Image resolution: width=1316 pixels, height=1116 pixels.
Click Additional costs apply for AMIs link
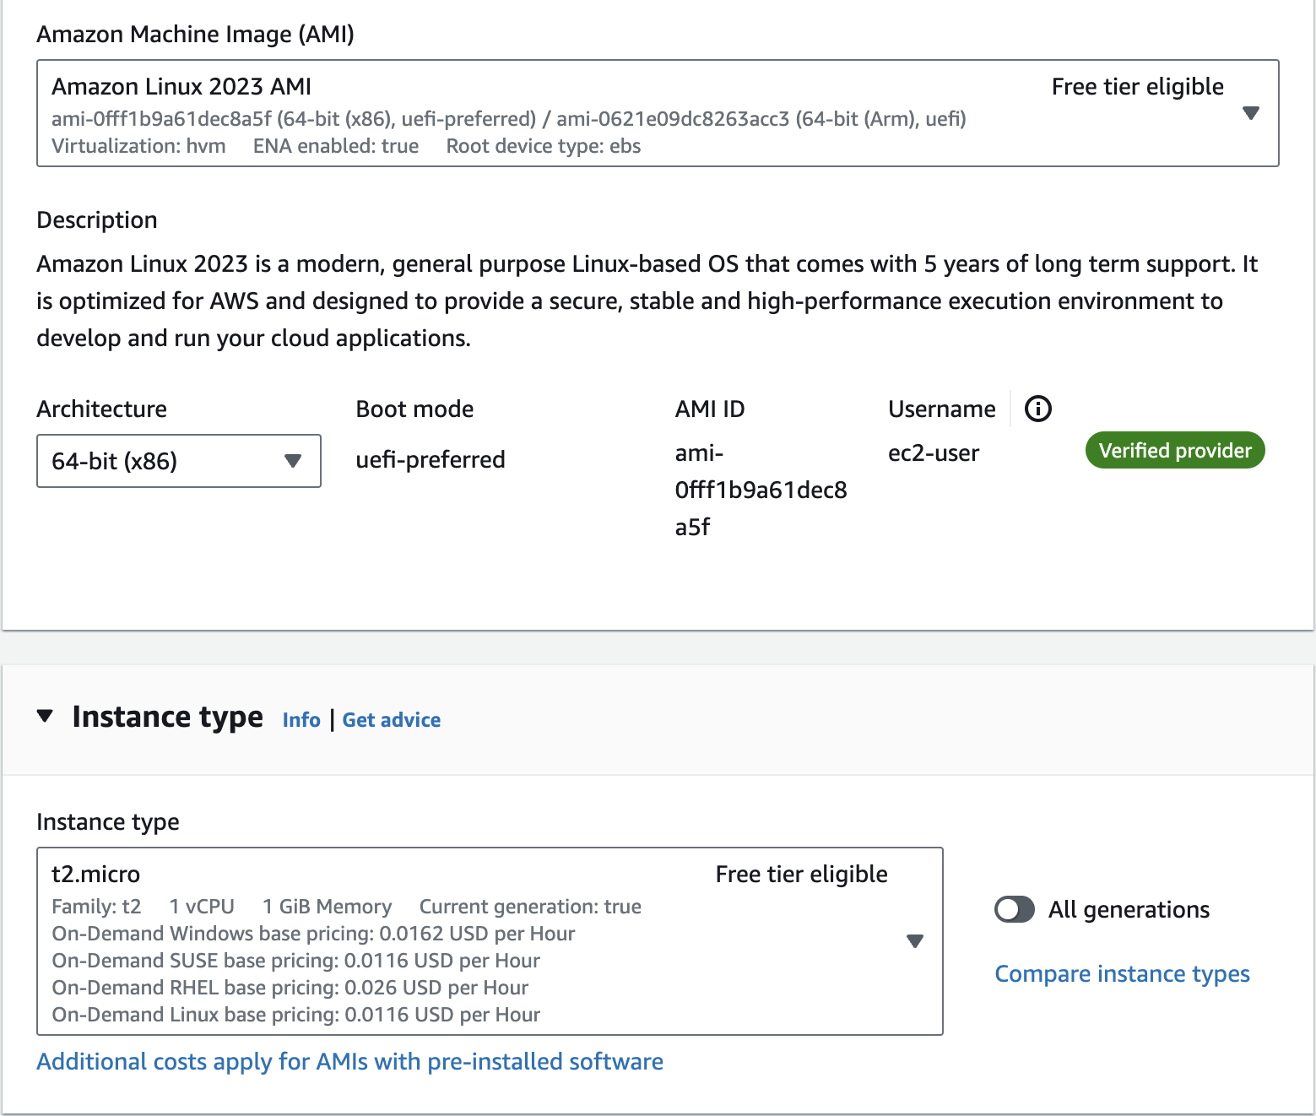click(x=349, y=1061)
